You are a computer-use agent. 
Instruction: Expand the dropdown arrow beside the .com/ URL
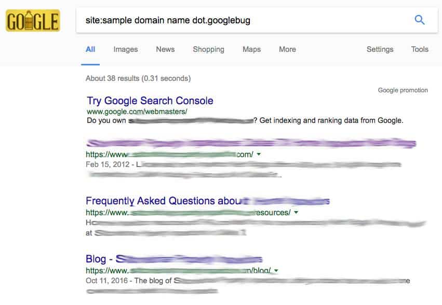[259, 155]
